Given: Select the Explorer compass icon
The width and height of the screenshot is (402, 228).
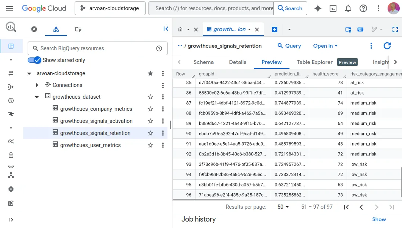Looking at the screenshot, I should [x=34, y=29].
